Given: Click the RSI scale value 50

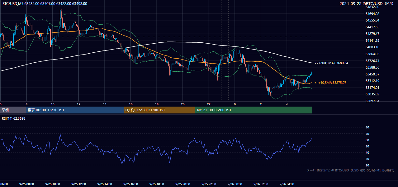Looking at the screenshot, I should pyautogui.click(x=367, y=146).
